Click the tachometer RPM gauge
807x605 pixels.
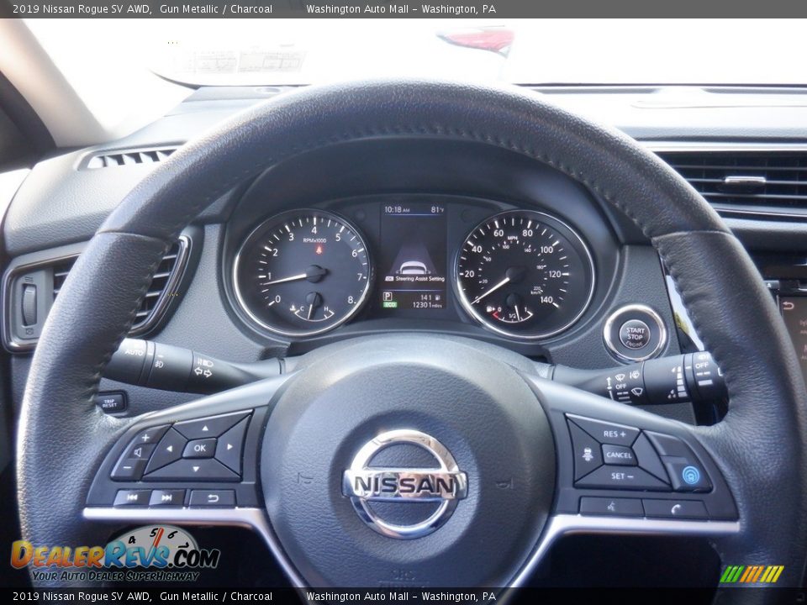point(303,272)
